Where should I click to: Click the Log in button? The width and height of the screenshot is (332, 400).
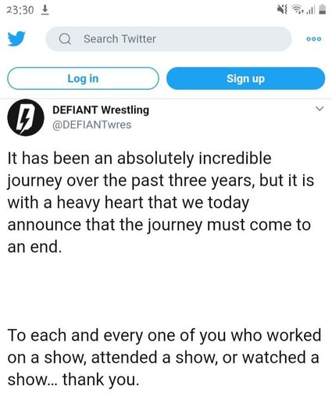pyautogui.click(x=83, y=78)
